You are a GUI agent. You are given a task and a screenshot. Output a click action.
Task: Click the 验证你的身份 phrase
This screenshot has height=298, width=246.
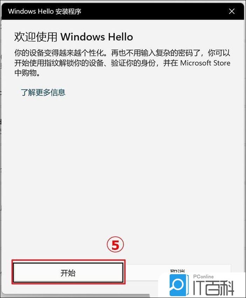[133, 63]
